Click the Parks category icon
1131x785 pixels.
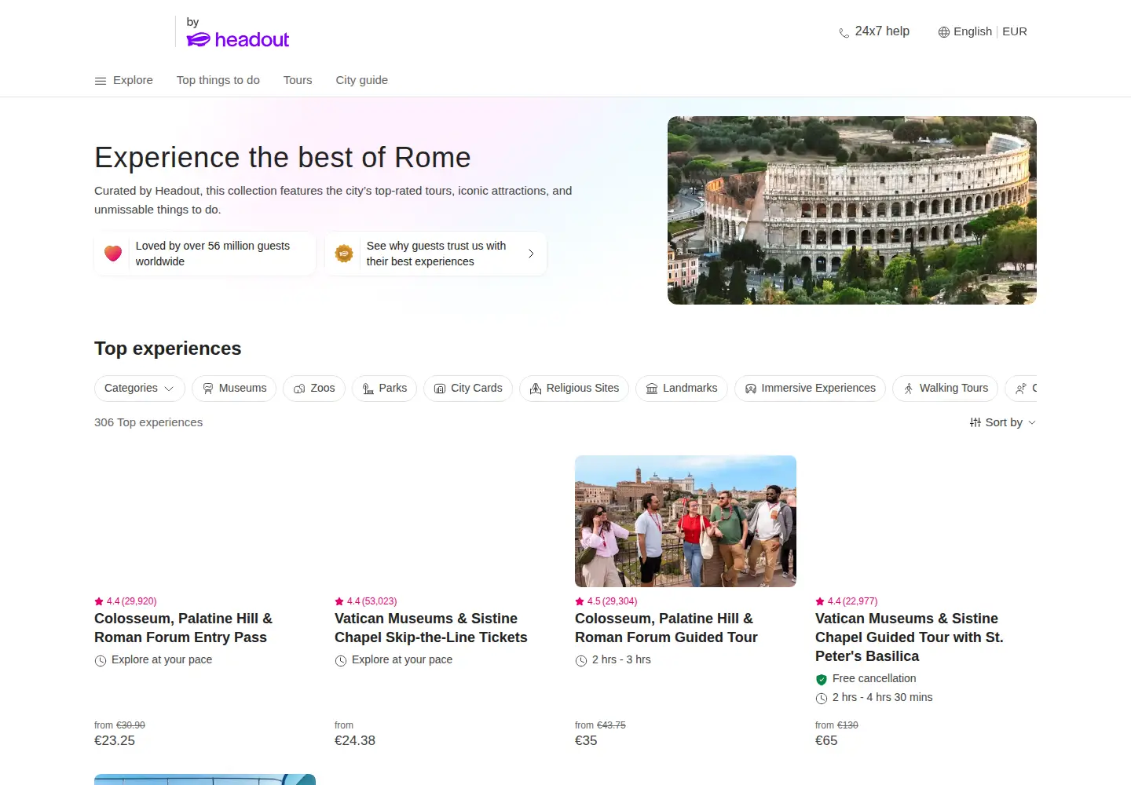[x=368, y=389]
